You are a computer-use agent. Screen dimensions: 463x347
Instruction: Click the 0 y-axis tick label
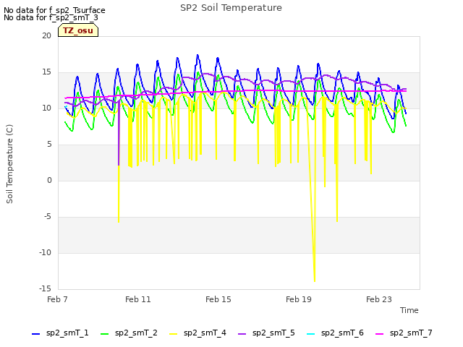[49, 180]
